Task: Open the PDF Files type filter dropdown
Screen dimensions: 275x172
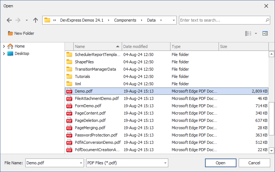Action: tap(165, 163)
